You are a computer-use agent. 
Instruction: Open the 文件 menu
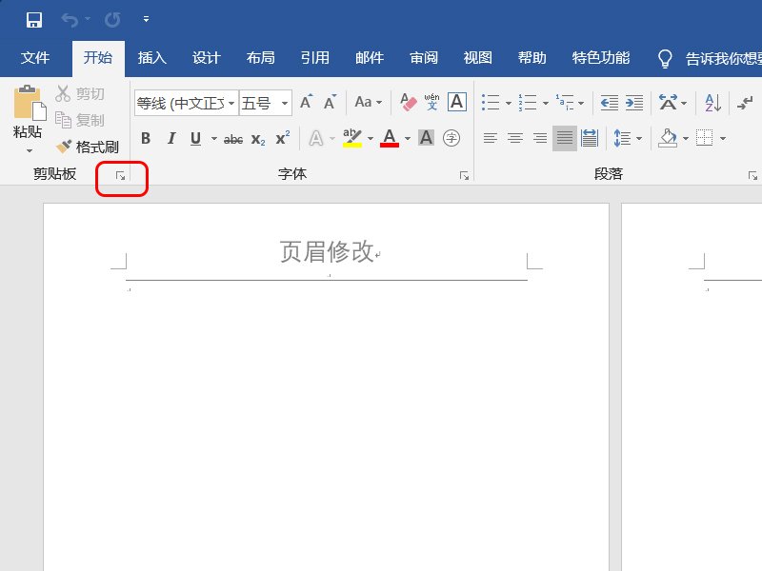click(x=35, y=58)
